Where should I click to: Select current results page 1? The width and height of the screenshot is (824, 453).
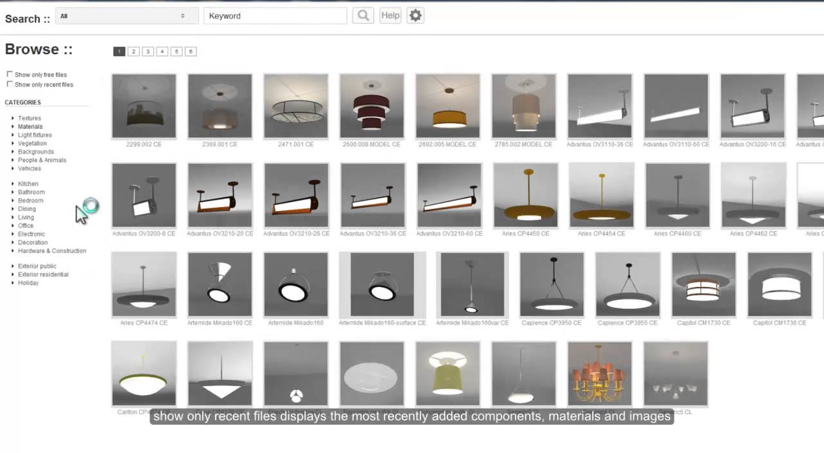coord(119,51)
